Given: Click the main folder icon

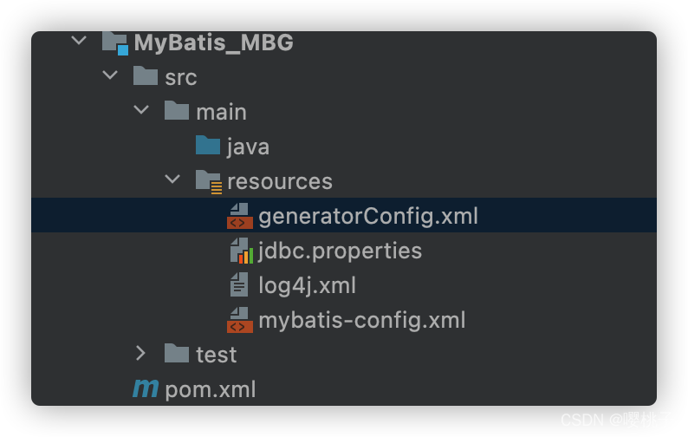Looking at the screenshot, I should [177, 111].
